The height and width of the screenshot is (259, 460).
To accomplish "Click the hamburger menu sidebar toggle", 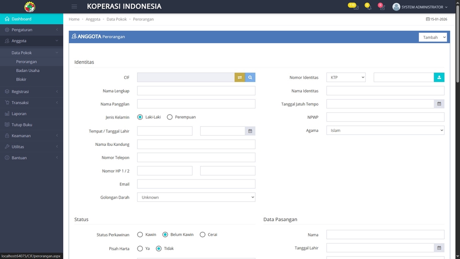I will 74,7.
